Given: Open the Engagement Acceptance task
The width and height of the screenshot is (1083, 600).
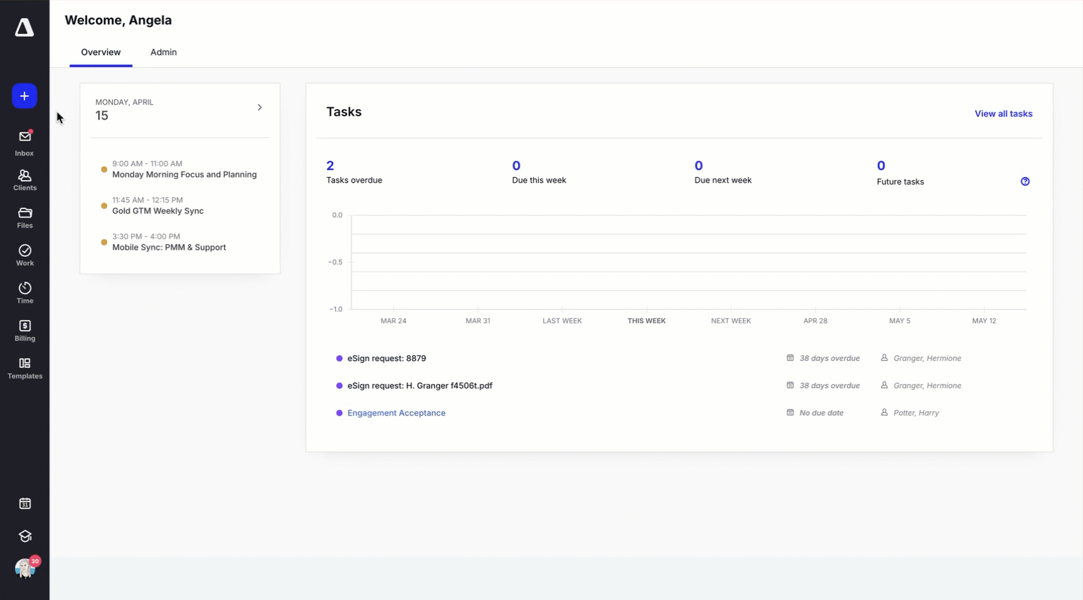Looking at the screenshot, I should (396, 413).
